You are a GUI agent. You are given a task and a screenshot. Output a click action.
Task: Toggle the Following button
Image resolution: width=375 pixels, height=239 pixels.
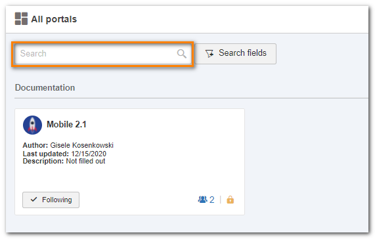click(x=51, y=200)
